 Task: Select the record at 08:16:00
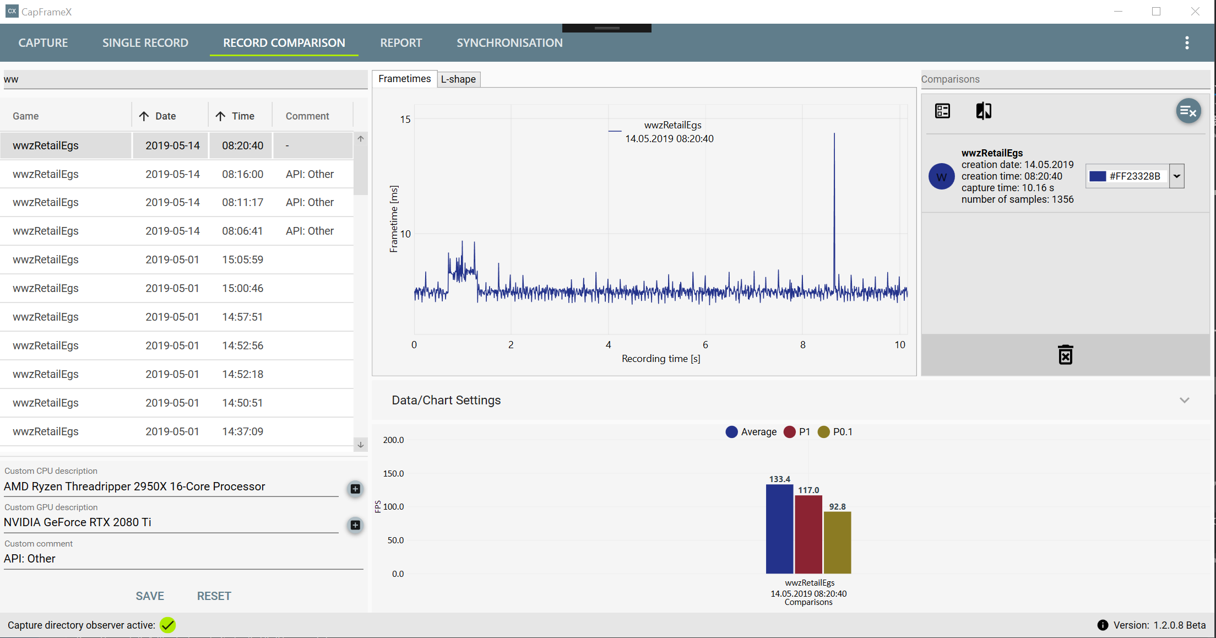click(176, 174)
